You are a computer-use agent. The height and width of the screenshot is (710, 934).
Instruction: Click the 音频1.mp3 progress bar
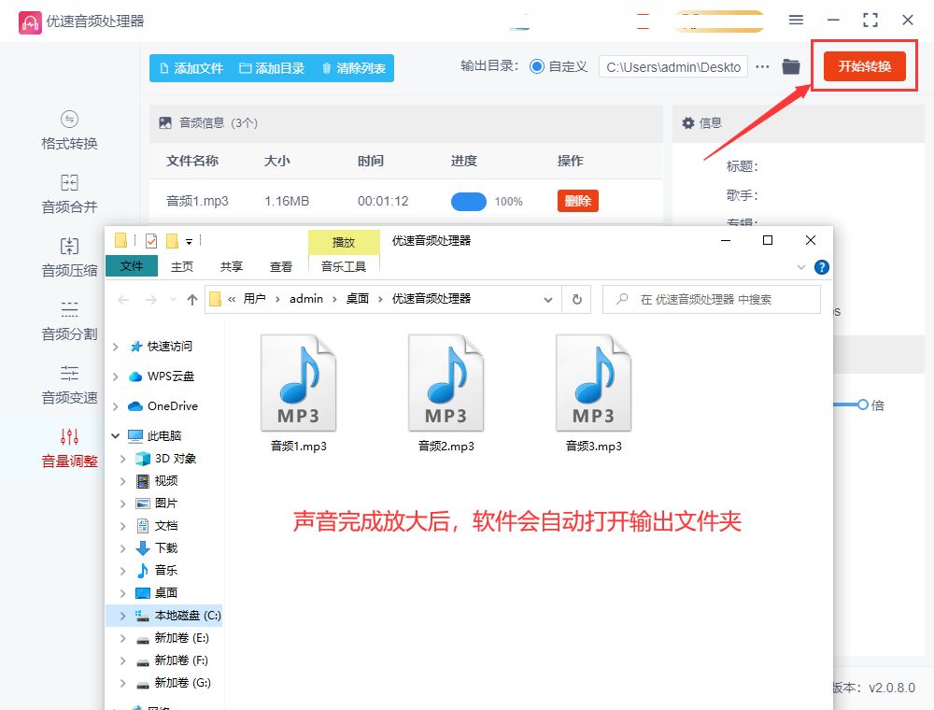pyautogui.click(x=469, y=202)
